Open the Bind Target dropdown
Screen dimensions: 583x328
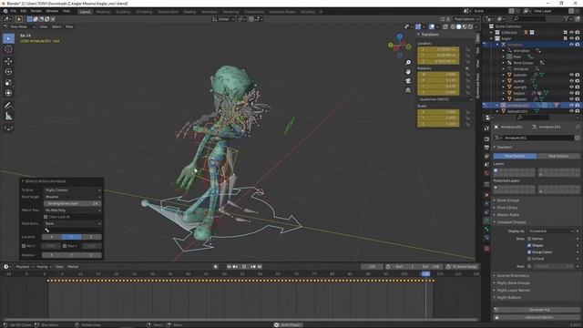(x=73, y=197)
